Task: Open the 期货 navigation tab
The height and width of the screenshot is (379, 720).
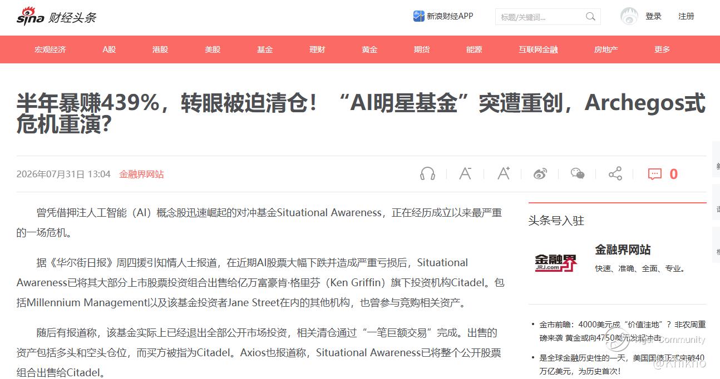Action: tap(422, 49)
